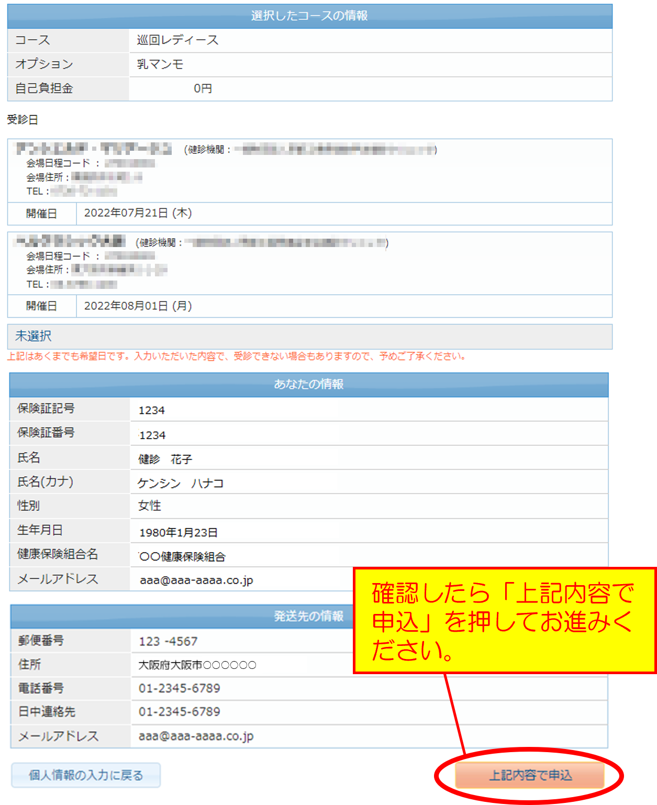Click the 生年月日 label
Screen dimensions: 657x805
click(40, 530)
